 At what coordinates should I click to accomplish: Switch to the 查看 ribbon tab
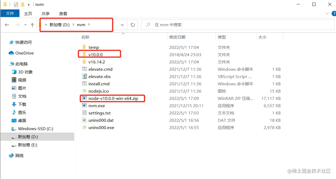click(x=63, y=13)
